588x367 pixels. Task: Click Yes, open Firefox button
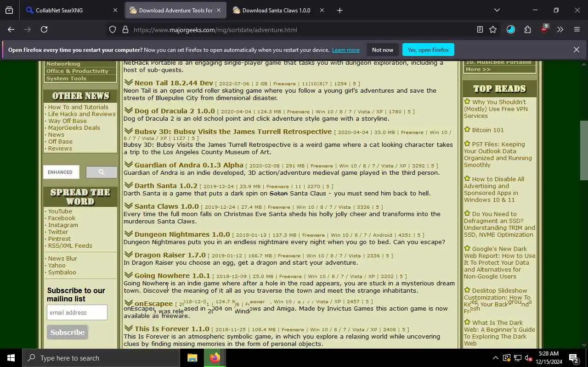[x=428, y=50]
